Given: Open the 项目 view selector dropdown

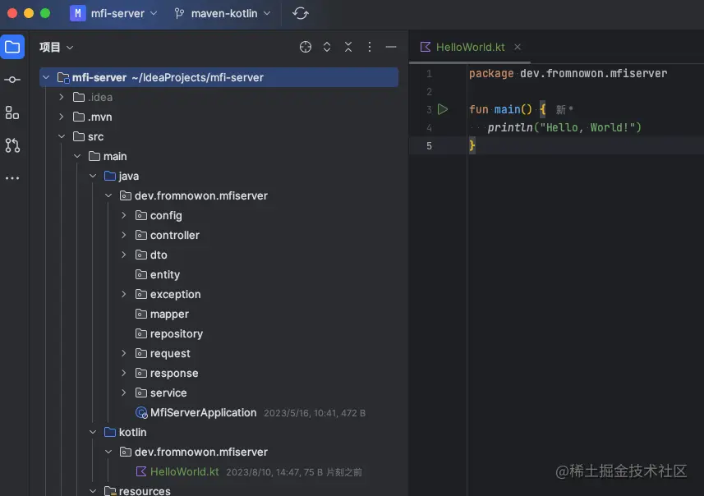Looking at the screenshot, I should [x=57, y=47].
